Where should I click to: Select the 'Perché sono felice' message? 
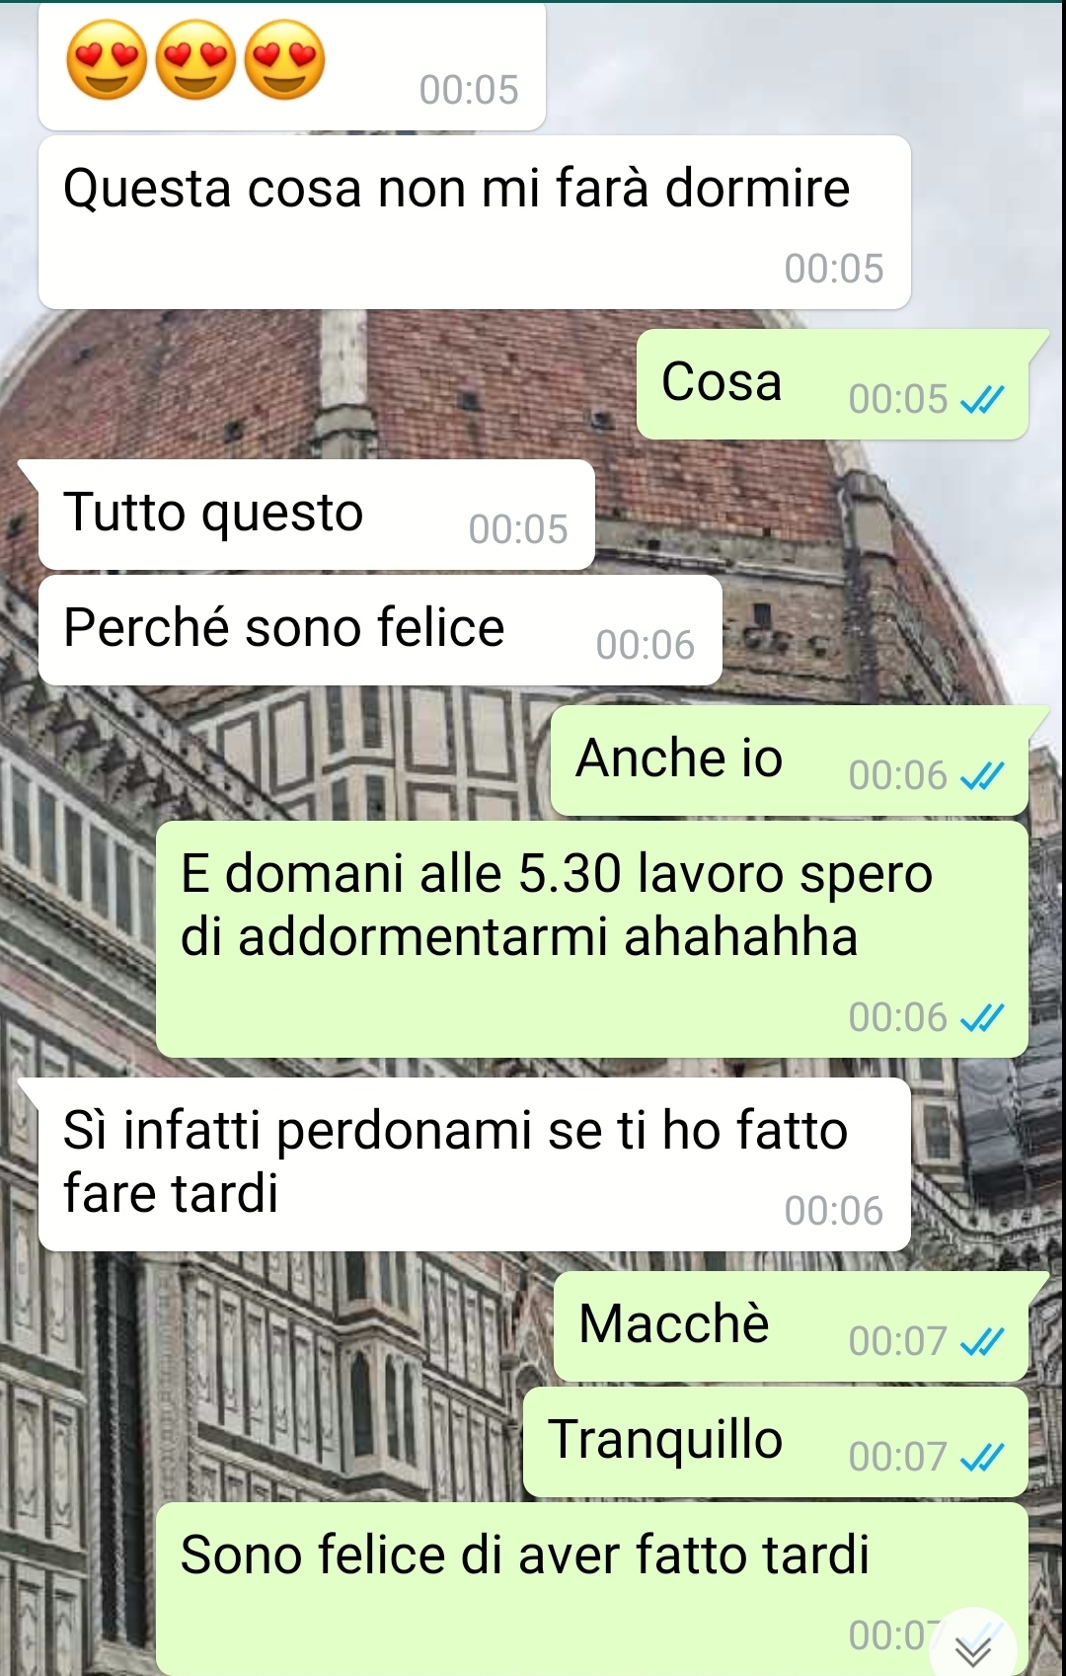coord(380,630)
